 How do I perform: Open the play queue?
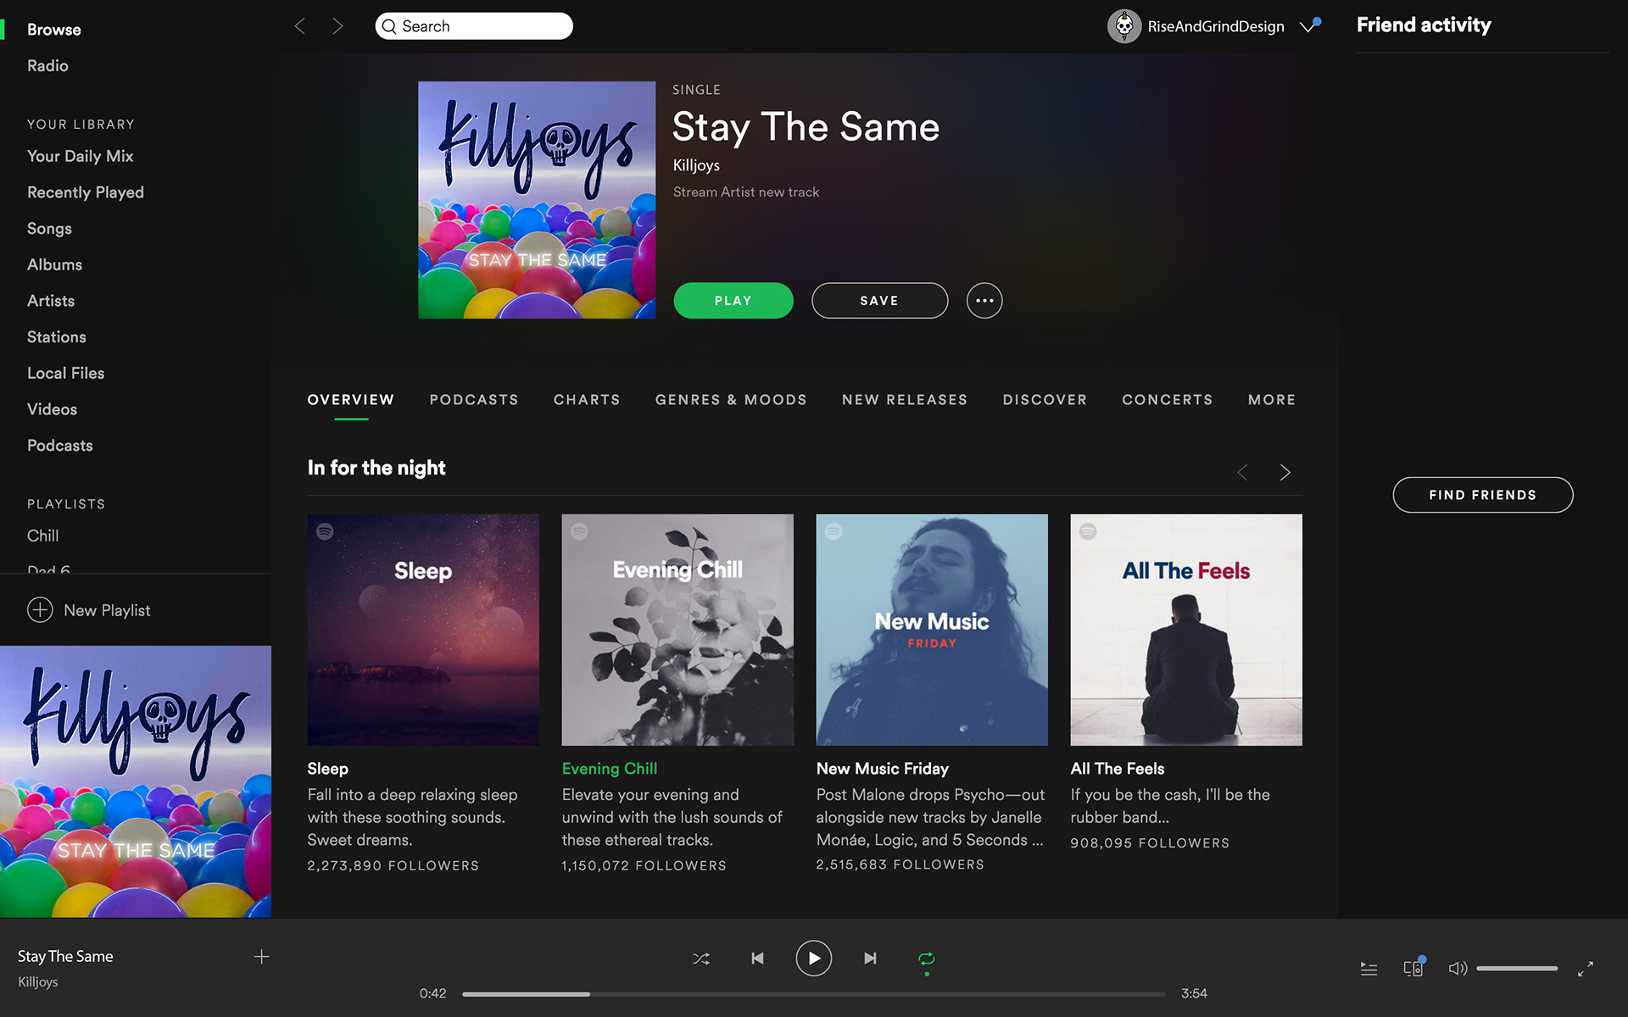(x=1369, y=969)
